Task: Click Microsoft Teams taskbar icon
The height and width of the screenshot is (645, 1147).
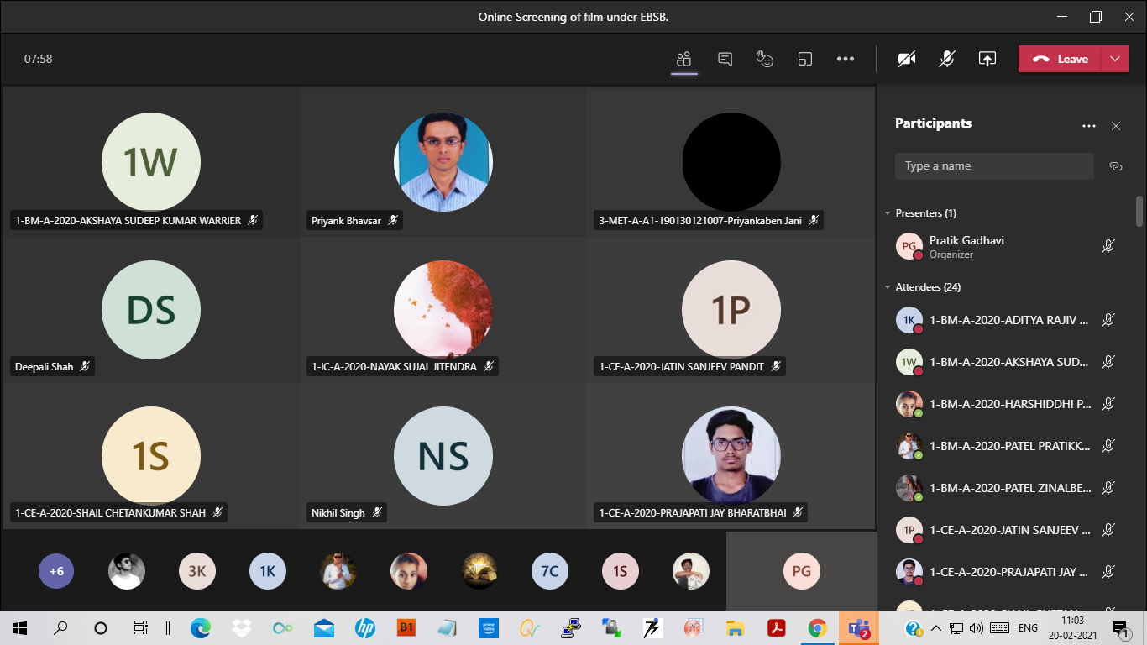Action: tap(858, 627)
